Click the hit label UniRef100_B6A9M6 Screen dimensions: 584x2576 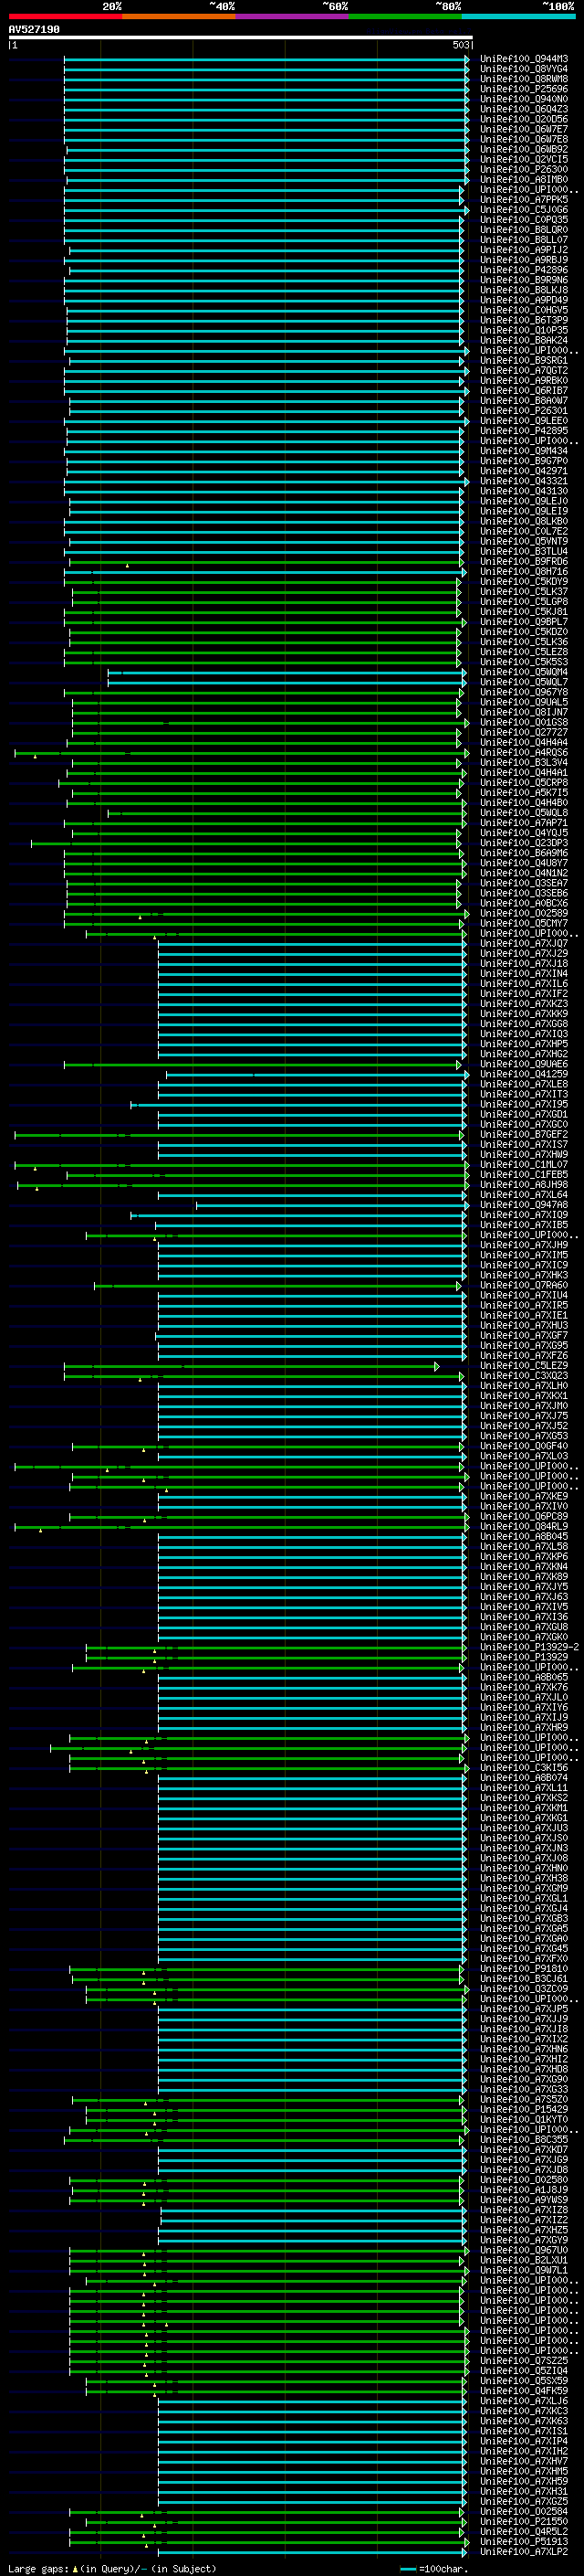pos(524,853)
